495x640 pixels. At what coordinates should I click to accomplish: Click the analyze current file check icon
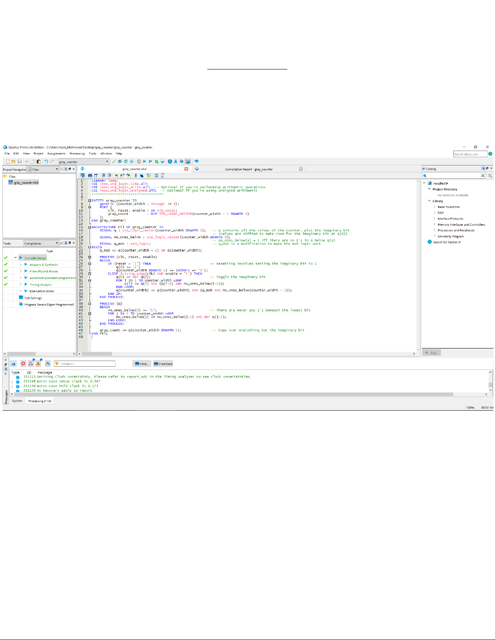(x=149, y=176)
